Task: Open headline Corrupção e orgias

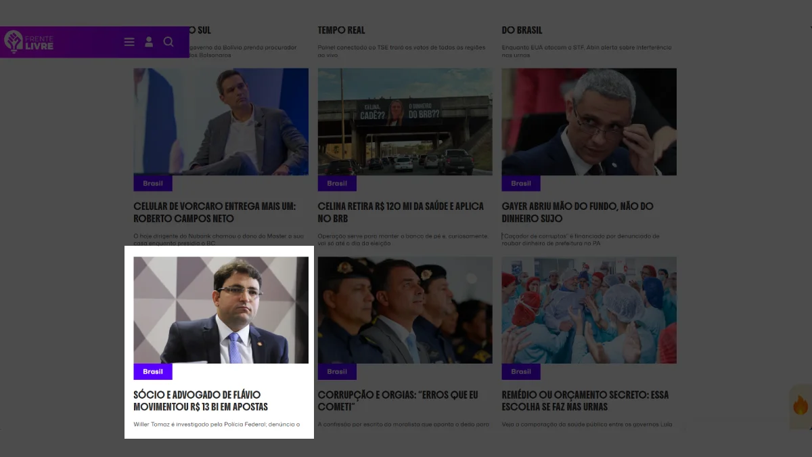Action: click(x=398, y=401)
